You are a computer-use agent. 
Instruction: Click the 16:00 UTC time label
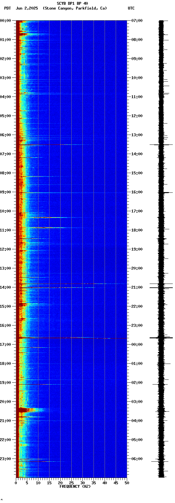point(137,192)
